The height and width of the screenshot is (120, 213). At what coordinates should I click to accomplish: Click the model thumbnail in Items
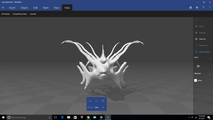198,66
